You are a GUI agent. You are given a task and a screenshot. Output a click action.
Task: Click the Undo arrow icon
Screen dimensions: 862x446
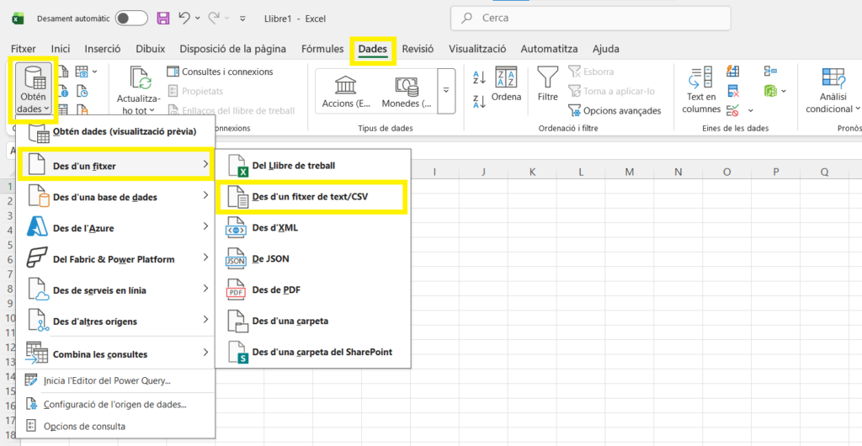tap(185, 19)
